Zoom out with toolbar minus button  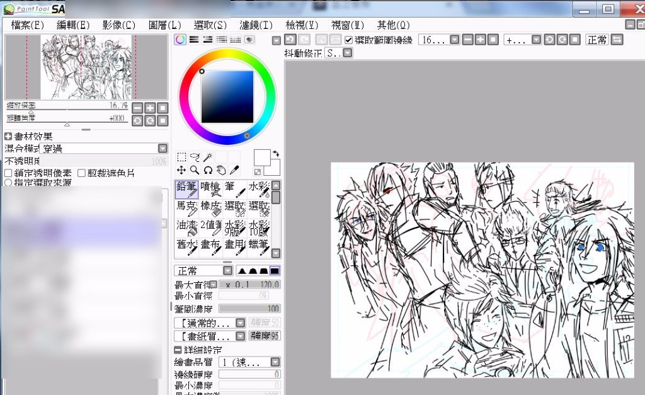(468, 40)
